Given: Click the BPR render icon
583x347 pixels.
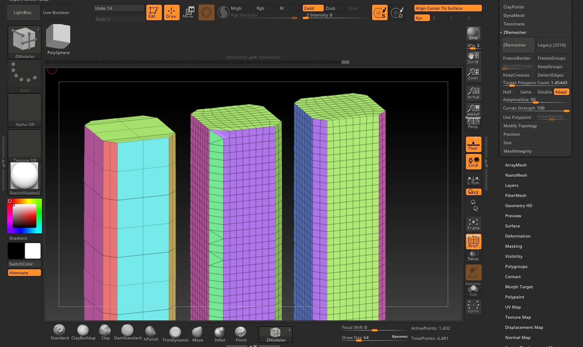Looking at the screenshot, I should tap(473, 33).
